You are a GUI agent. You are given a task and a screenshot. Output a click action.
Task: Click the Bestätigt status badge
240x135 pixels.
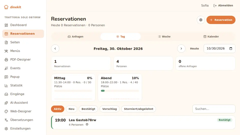coord(224,120)
